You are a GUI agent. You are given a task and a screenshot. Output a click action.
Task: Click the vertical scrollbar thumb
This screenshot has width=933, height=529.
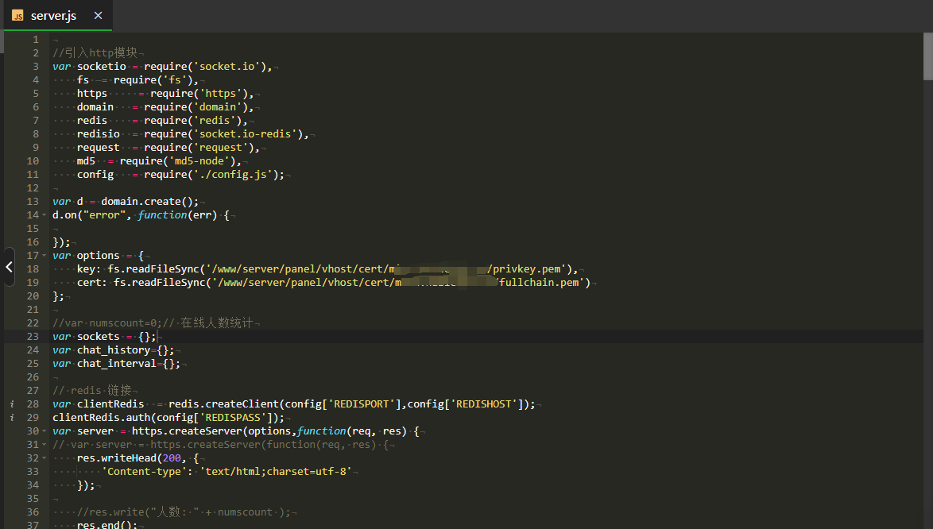click(x=927, y=56)
